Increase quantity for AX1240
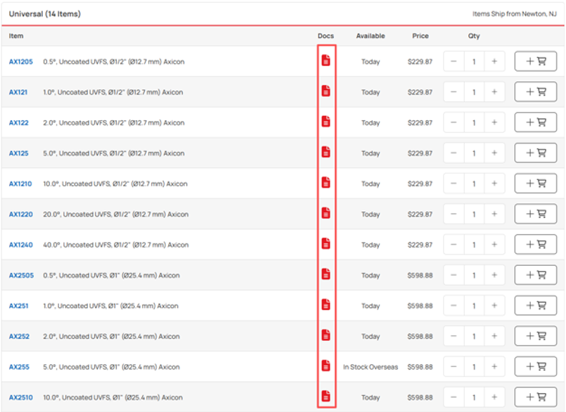The width and height of the screenshot is (566, 412). [494, 245]
